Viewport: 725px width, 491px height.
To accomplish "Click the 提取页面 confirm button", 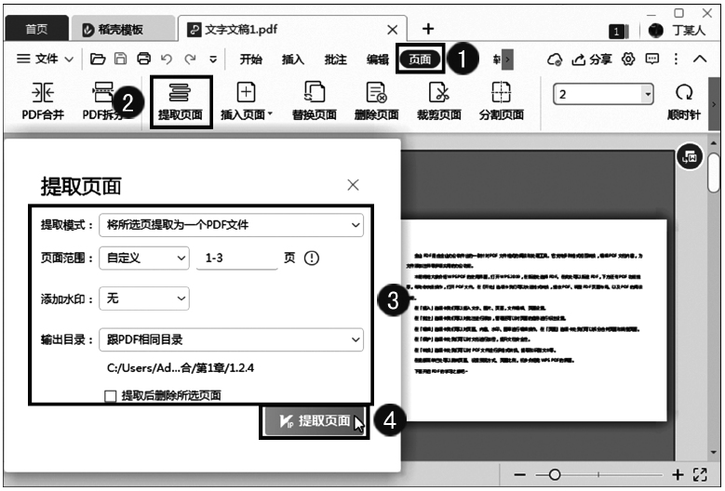I will pos(314,421).
